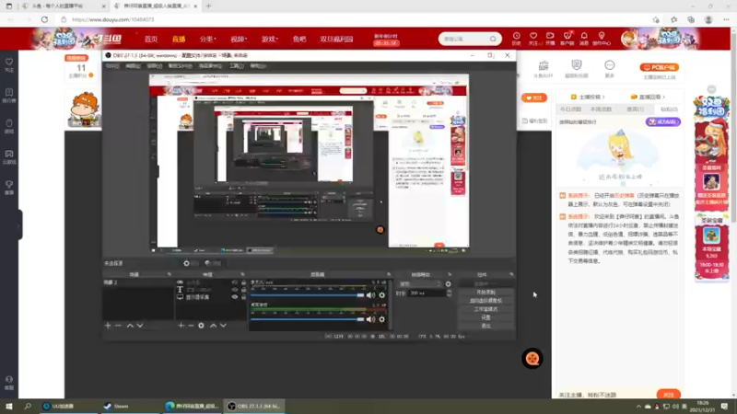Open the OBS 文件 File menu
The image size is (737, 414).
pyautogui.click(x=112, y=66)
